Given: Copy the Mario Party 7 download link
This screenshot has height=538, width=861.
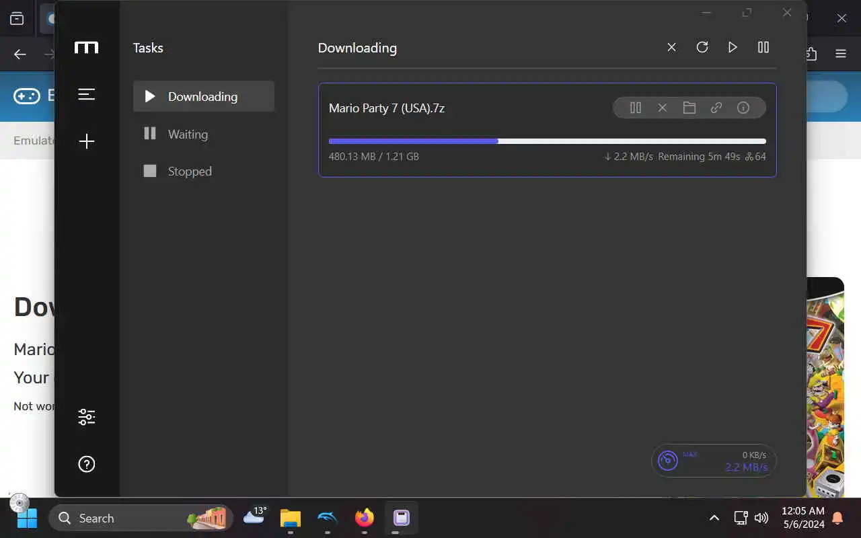Looking at the screenshot, I should [716, 108].
